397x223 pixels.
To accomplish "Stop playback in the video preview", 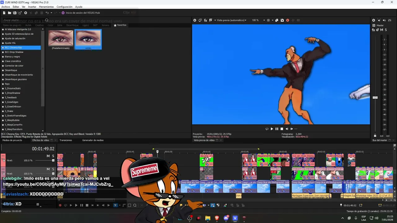I will (282, 129).
